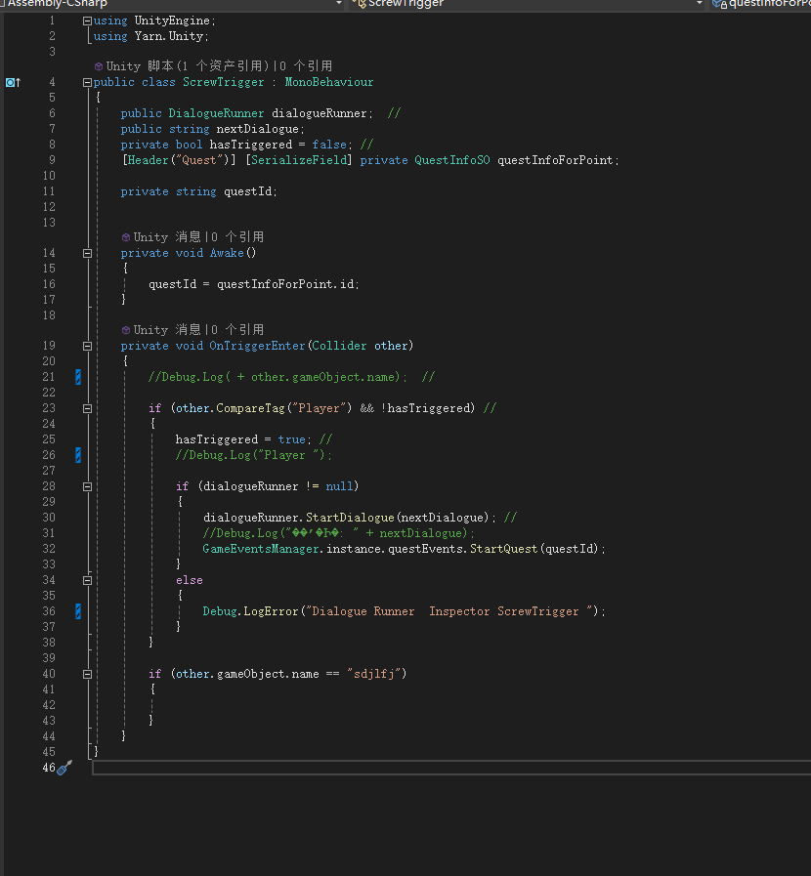Click the GameEventsManager identifier on line 32

coord(261,549)
